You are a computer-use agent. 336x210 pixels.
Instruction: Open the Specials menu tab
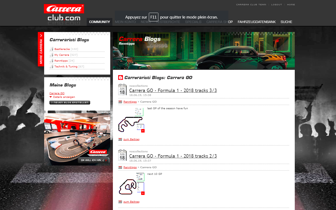point(193,22)
